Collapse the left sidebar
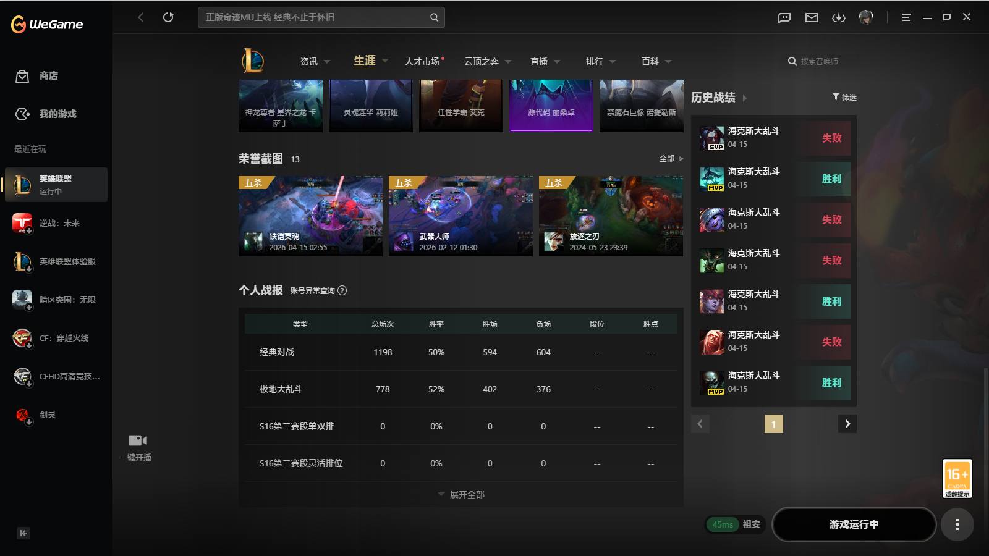Viewport: 989px width, 556px height. point(23,533)
